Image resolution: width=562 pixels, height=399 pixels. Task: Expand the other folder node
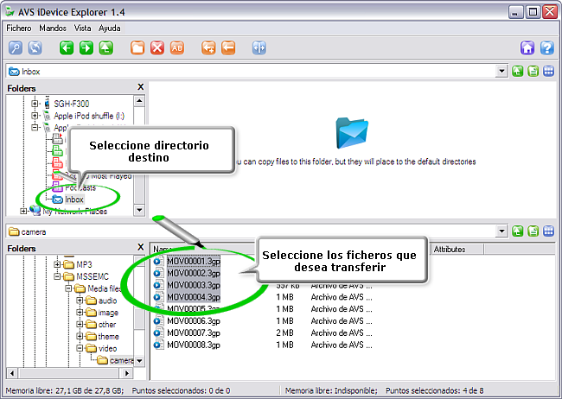(x=80, y=324)
